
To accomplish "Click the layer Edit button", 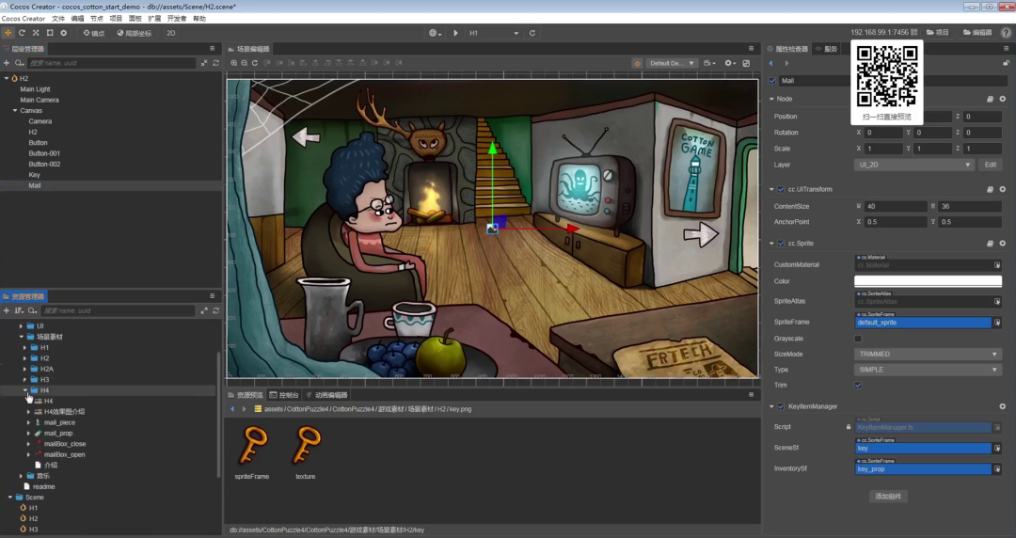I will pos(991,165).
